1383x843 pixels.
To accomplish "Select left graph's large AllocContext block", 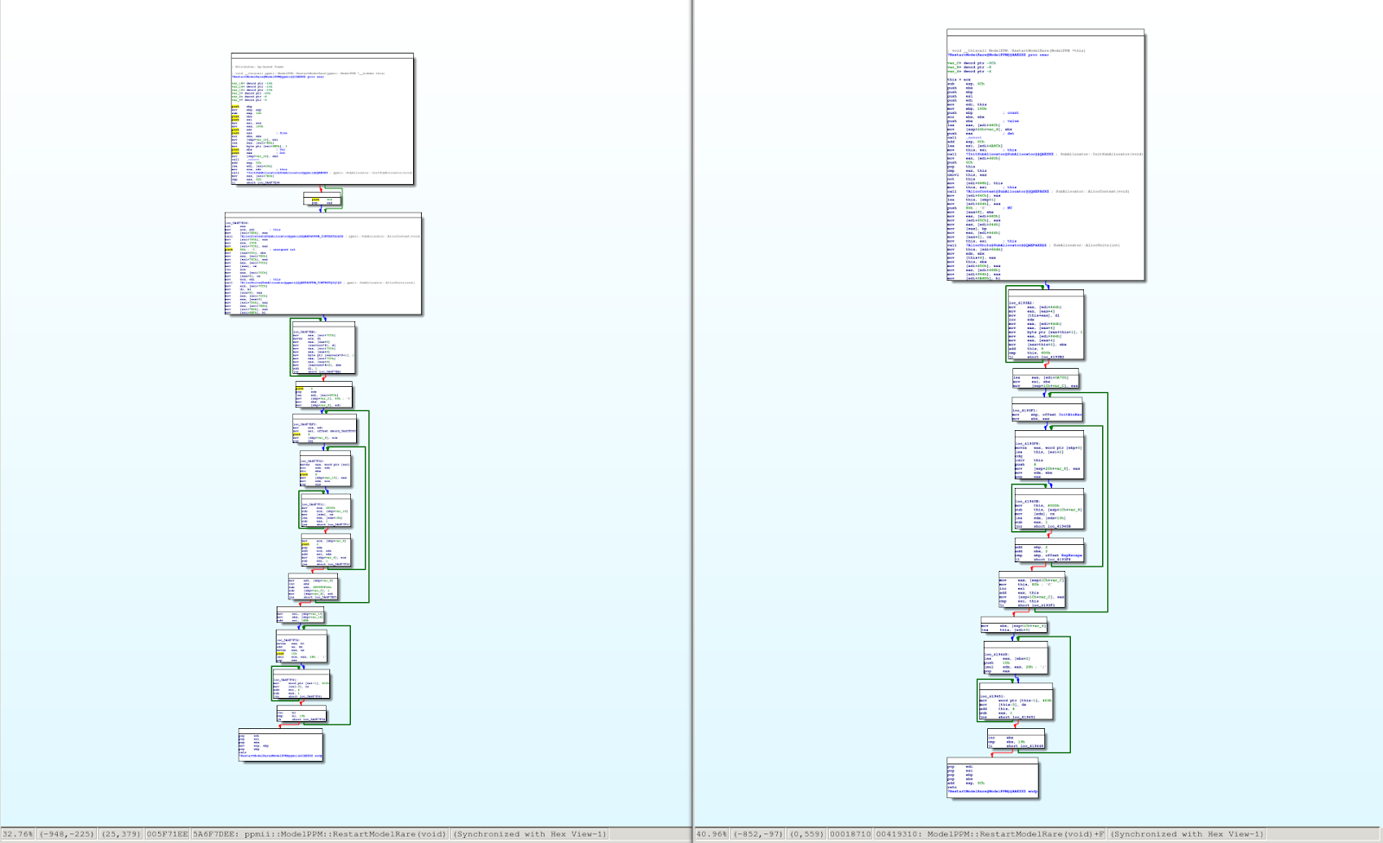I will tap(323, 263).
